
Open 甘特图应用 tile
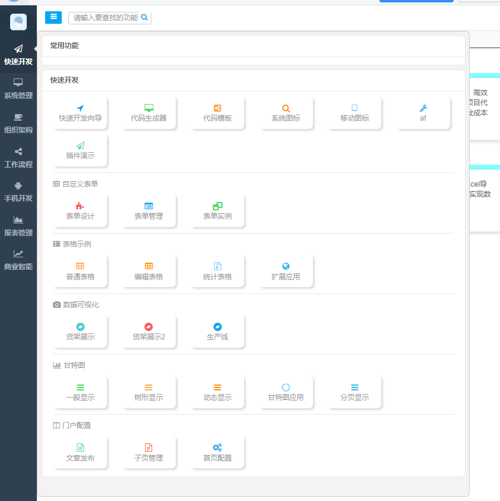[x=286, y=393]
